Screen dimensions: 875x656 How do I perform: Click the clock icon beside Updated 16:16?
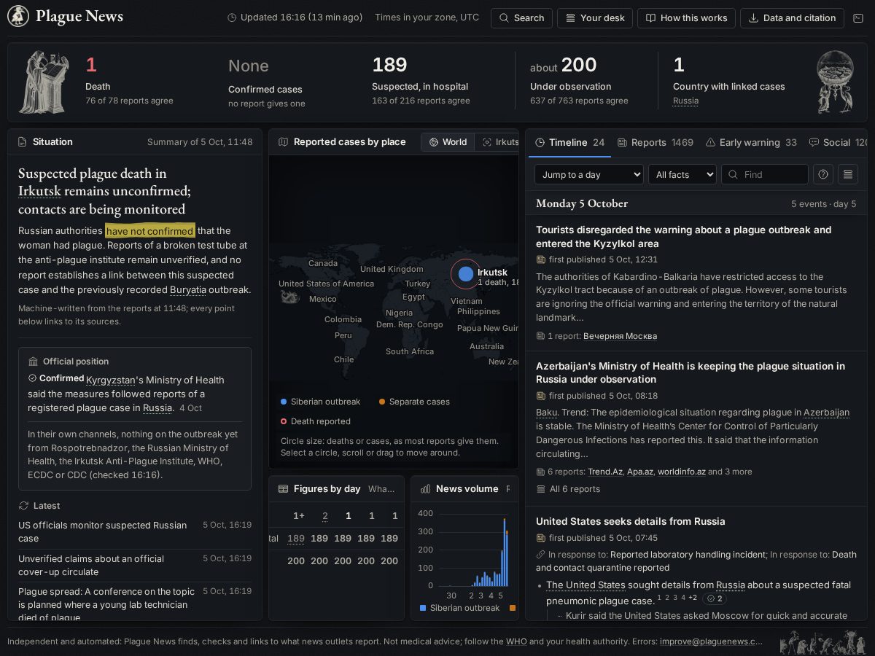coord(232,17)
